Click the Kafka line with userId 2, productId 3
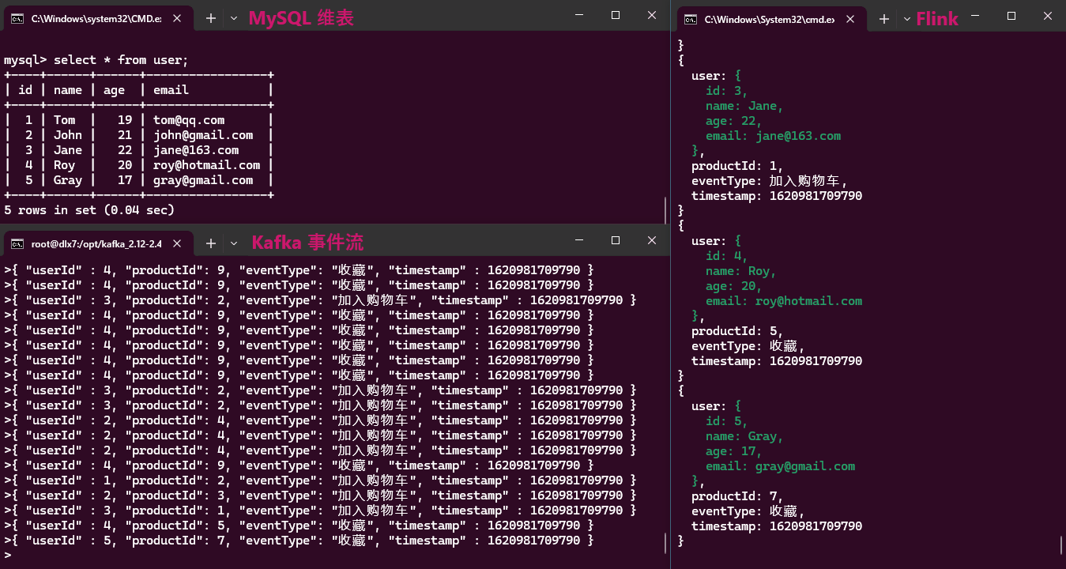The image size is (1066, 569). click(x=320, y=496)
